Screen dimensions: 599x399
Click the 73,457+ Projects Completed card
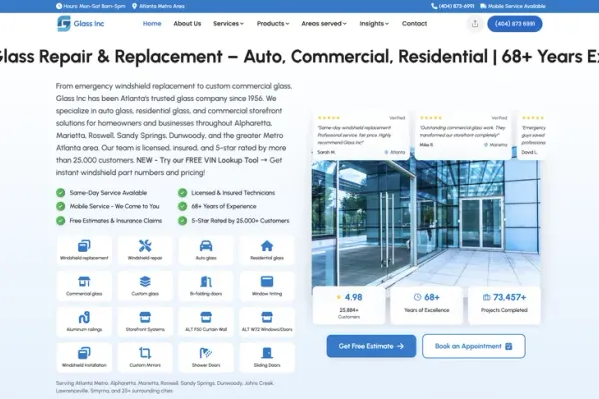click(x=504, y=306)
